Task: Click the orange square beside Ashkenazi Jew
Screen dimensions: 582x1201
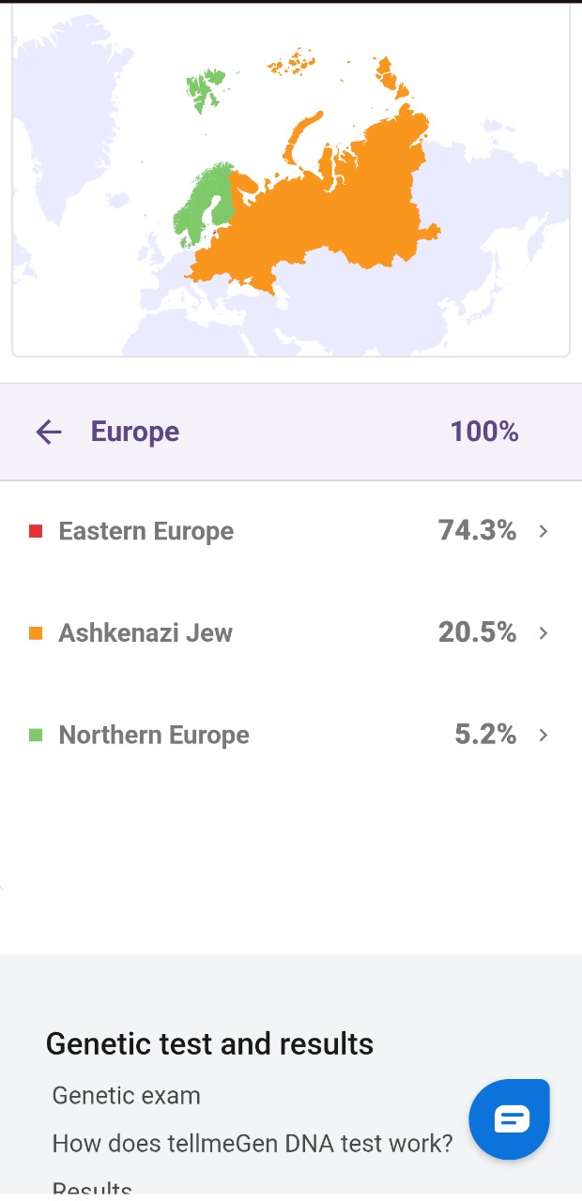Action: coord(36,633)
